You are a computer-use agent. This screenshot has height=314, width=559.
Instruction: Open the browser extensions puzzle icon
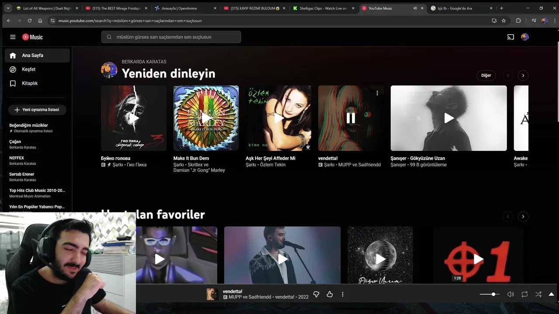tap(518, 20)
